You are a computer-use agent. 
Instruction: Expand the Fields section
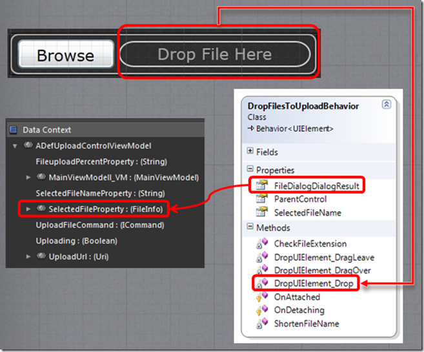tap(250, 151)
